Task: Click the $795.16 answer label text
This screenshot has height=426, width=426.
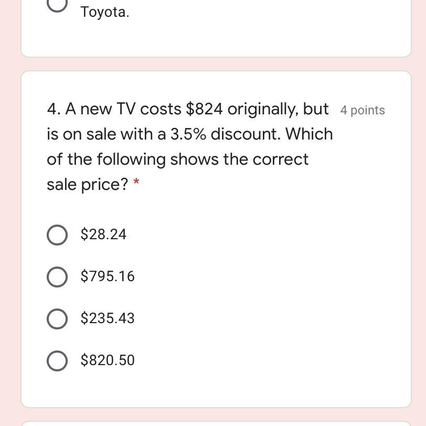Action: coord(108,276)
